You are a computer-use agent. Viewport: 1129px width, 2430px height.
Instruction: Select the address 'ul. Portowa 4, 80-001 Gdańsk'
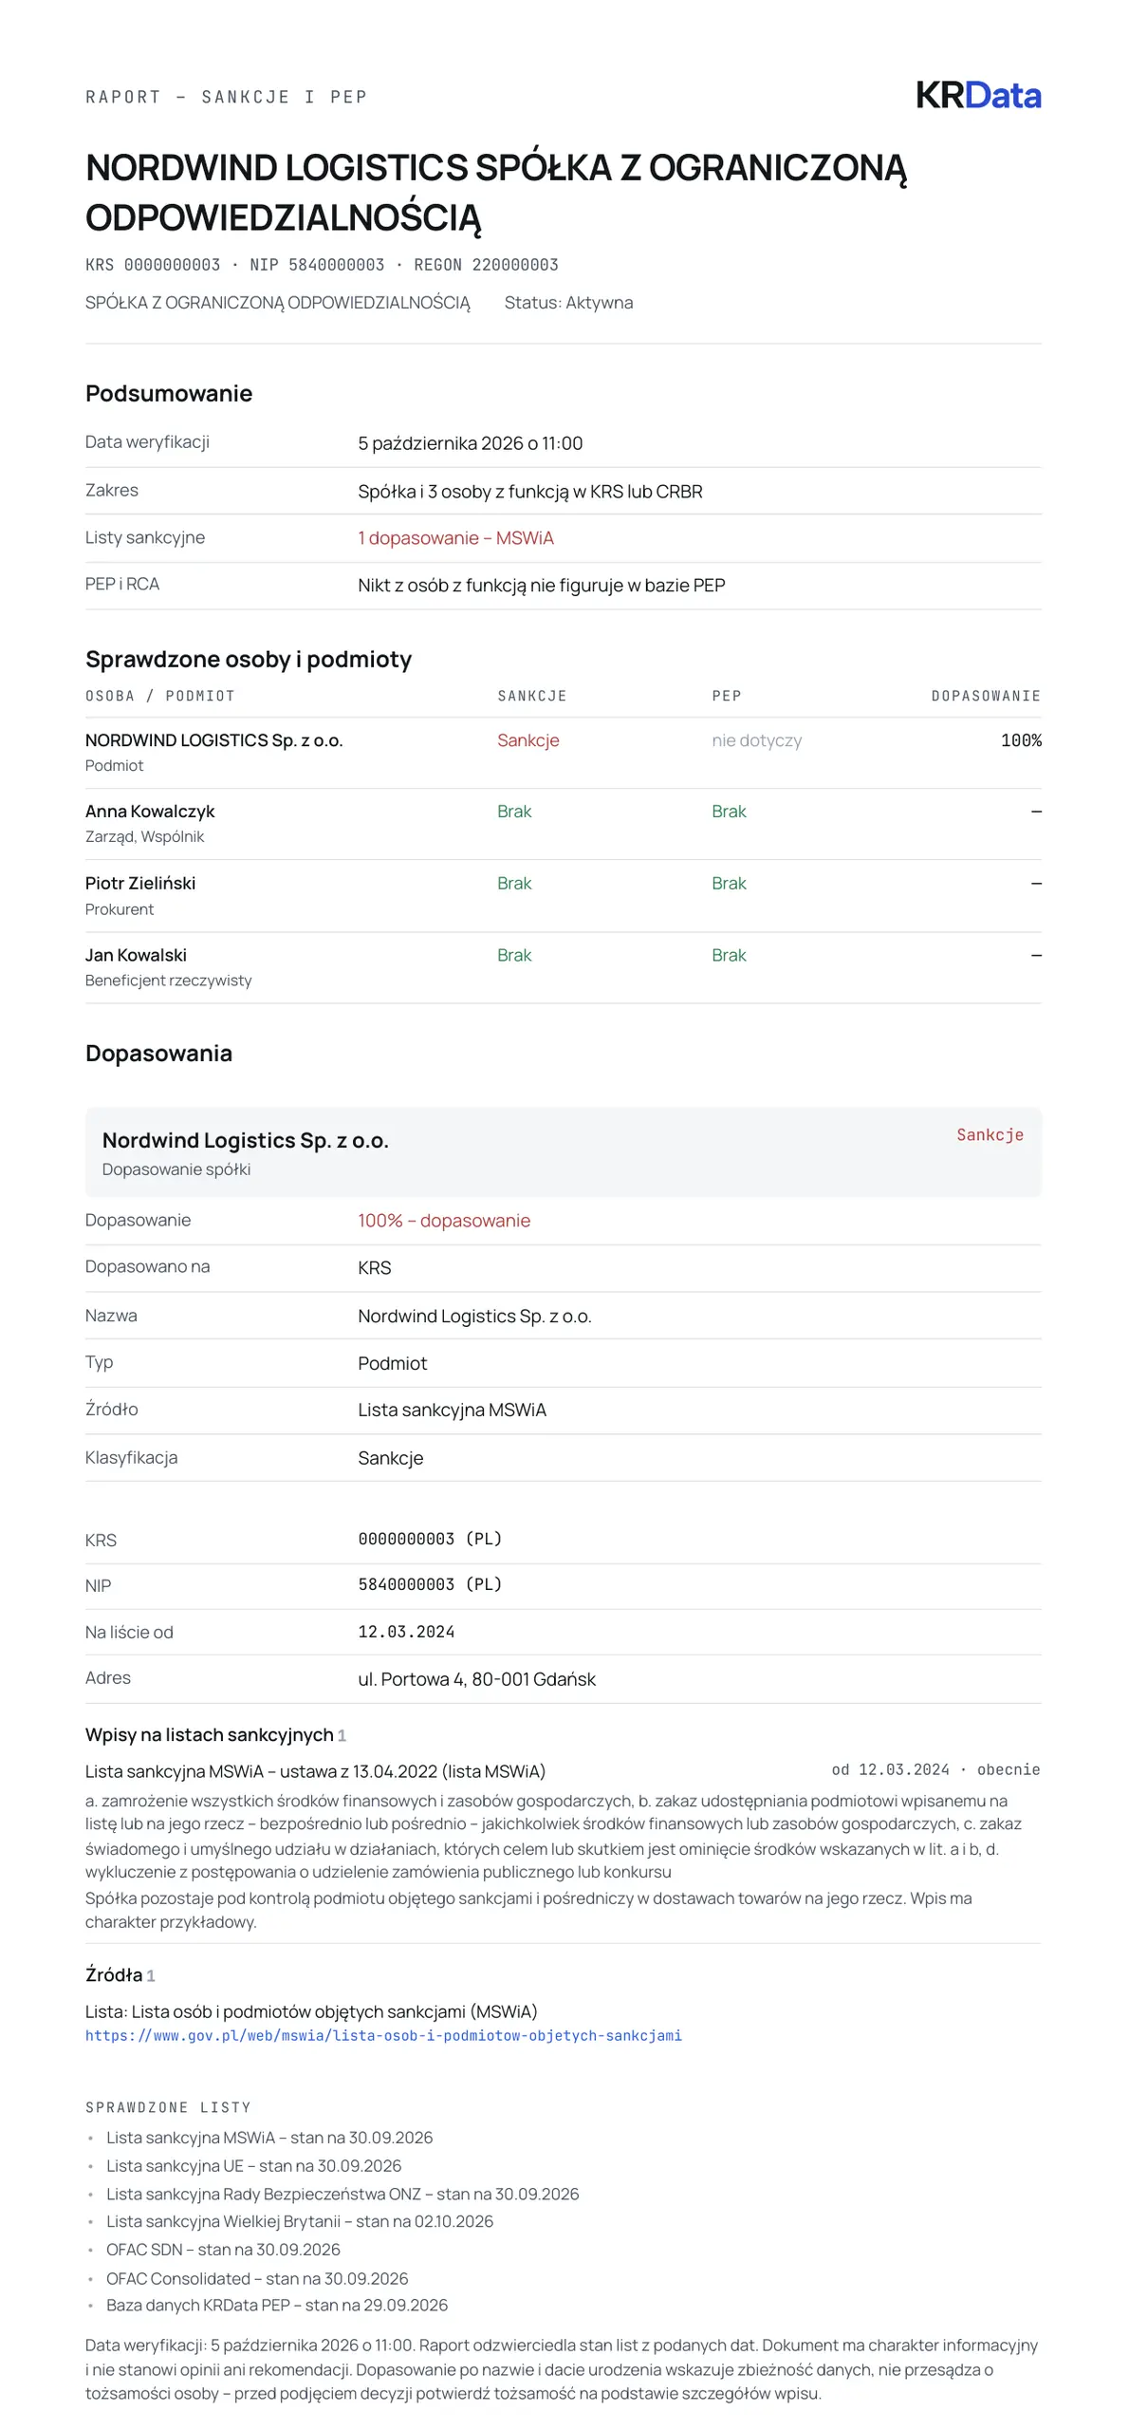[476, 1679]
